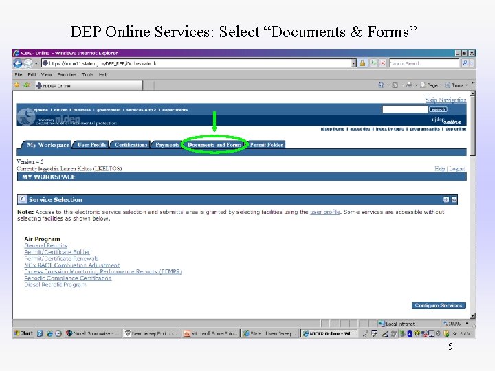
Task: Click the Add to Favorites star-plus icon
Action: pos(27,85)
